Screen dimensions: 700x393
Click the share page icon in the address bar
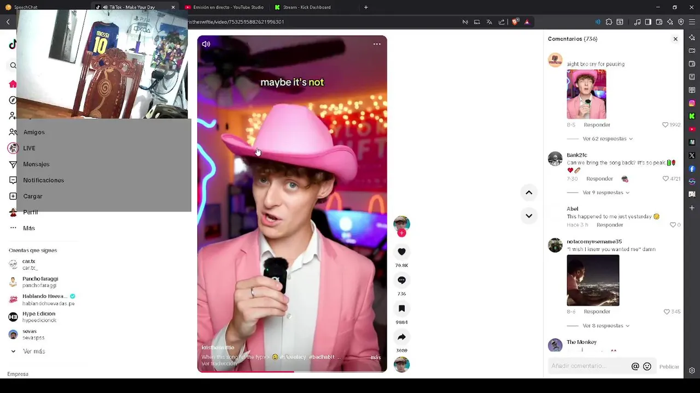[501, 22]
